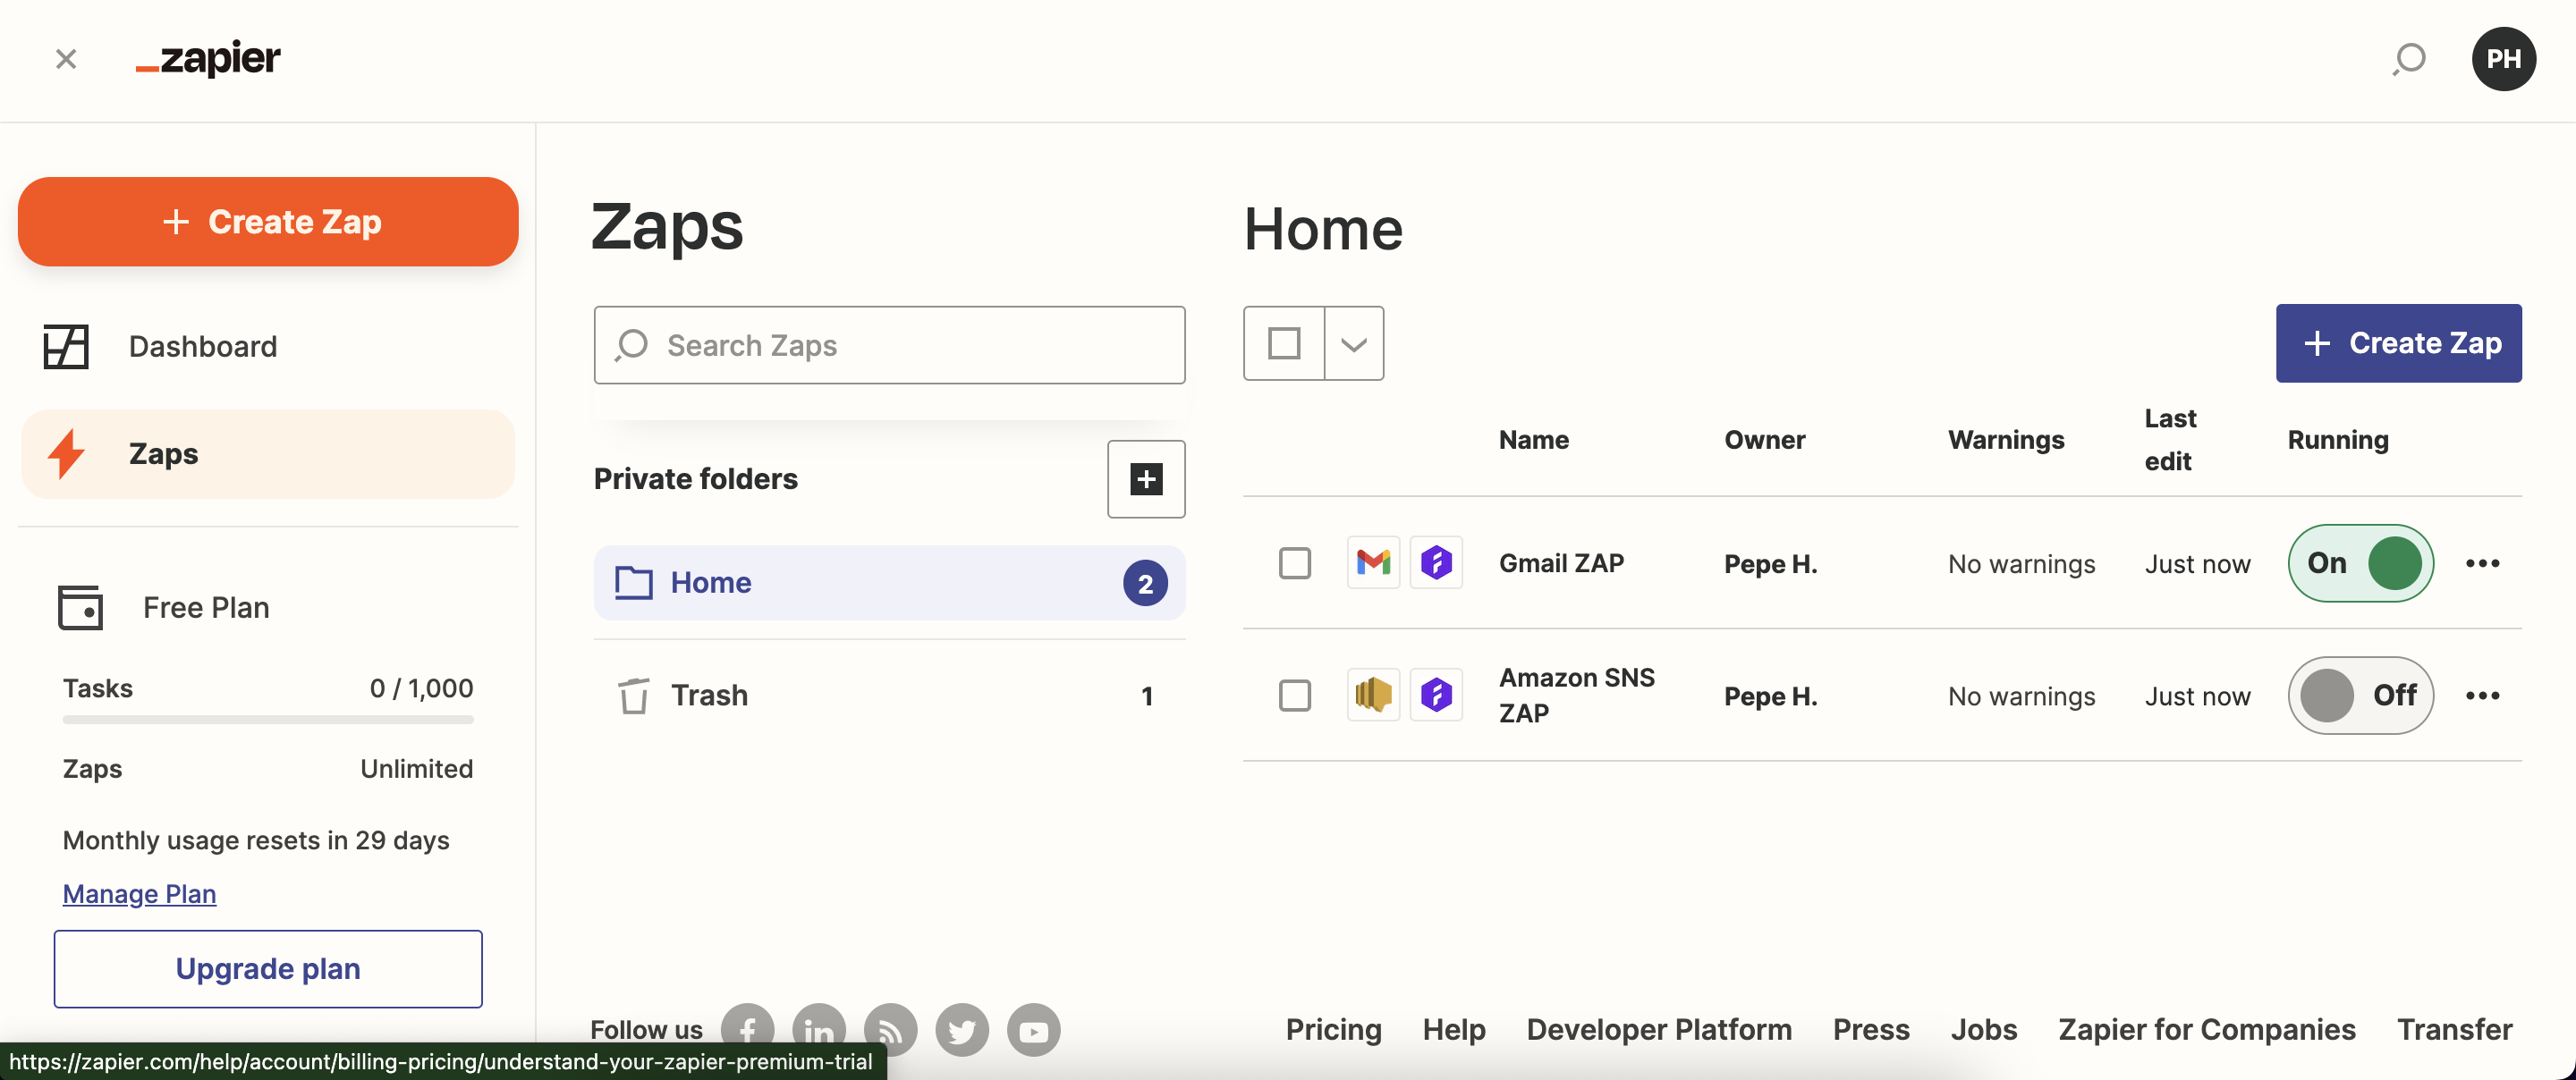Image resolution: width=2576 pixels, height=1080 pixels.
Task: Click No warnings in Gmail ZAP row
Action: [x=2021, y=564]
